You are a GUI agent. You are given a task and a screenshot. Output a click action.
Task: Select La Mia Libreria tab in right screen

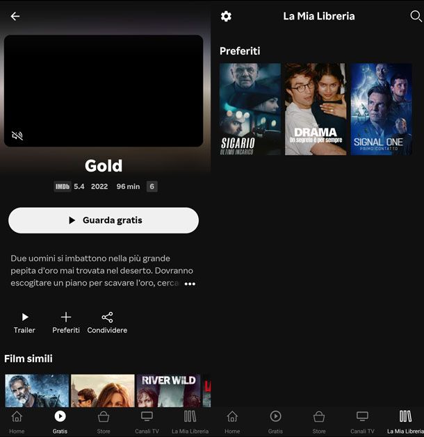[406, 422]
